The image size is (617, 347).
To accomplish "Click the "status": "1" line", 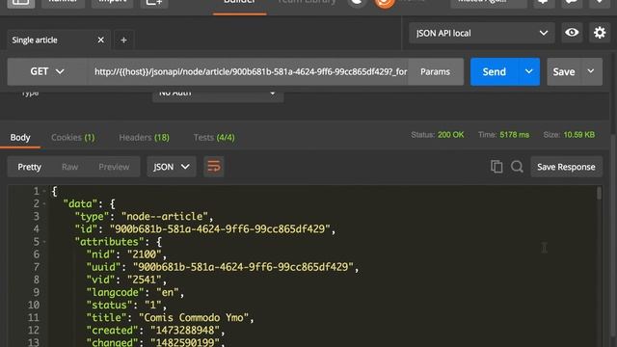I will 126,305.
